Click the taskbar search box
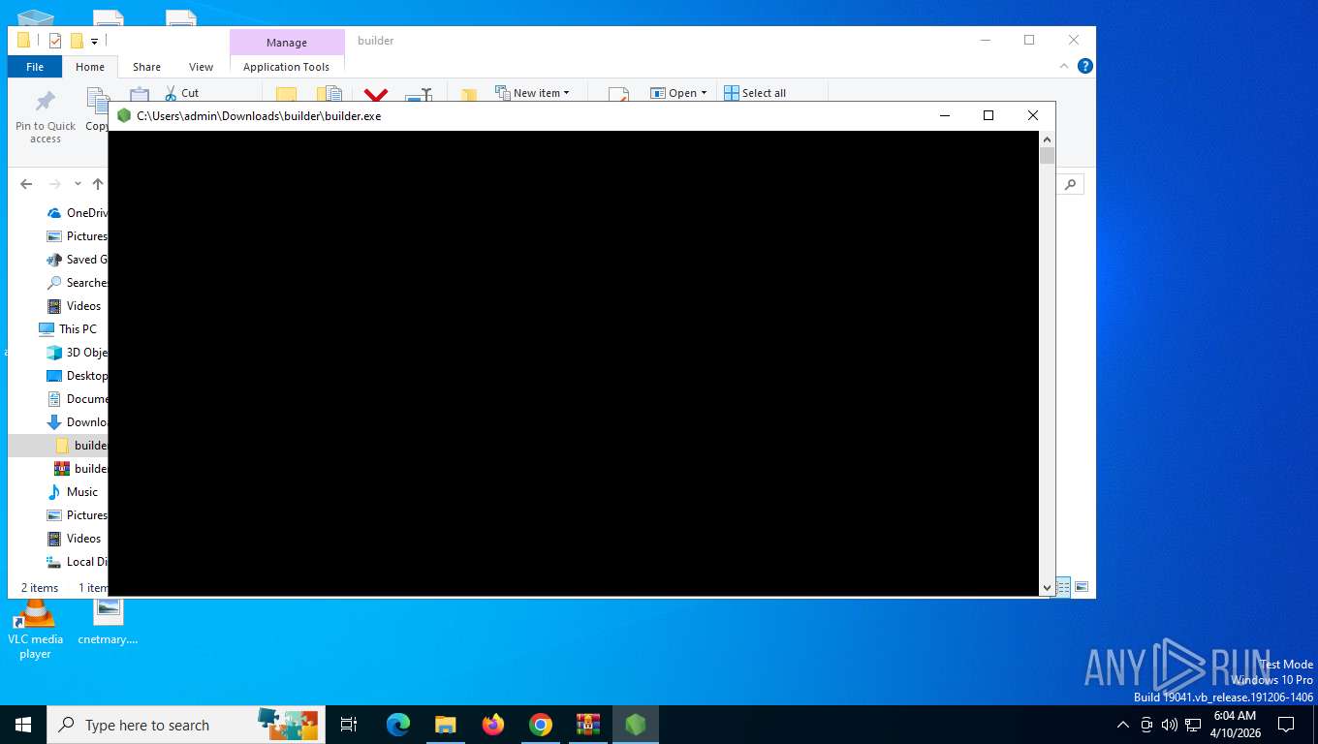This screenshot has height=744, width=1318. (x=186, y=725)
